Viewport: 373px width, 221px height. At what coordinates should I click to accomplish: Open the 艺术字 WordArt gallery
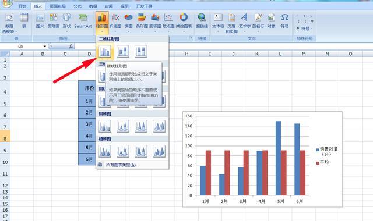click(x=245, y=23)
